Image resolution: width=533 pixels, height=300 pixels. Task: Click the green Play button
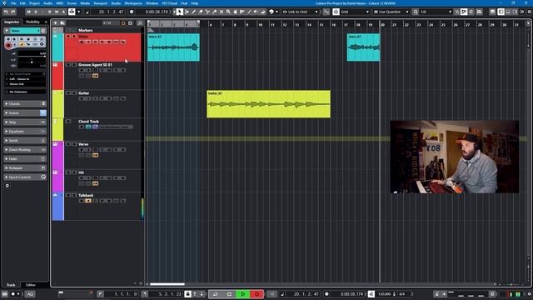coord(243,294)
